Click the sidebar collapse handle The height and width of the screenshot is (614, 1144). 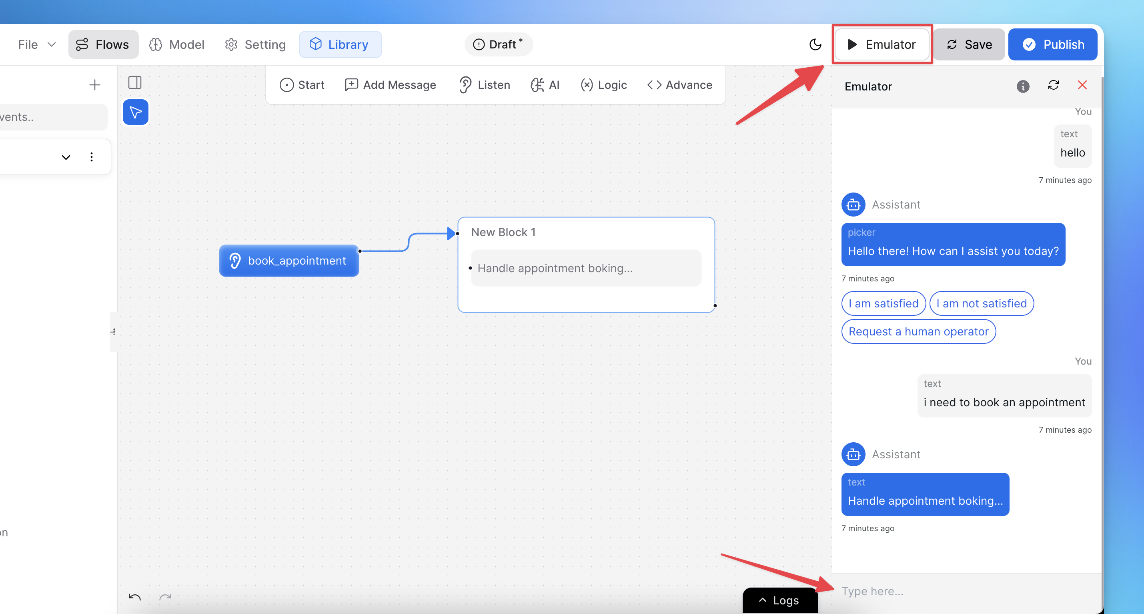pyautogui.click(x=114, y=332)
